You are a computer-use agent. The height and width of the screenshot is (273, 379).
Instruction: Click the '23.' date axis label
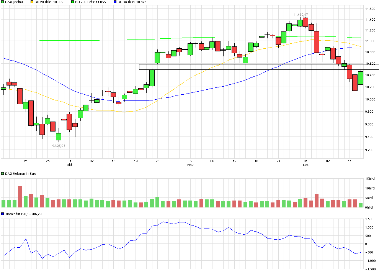point(158,161)
